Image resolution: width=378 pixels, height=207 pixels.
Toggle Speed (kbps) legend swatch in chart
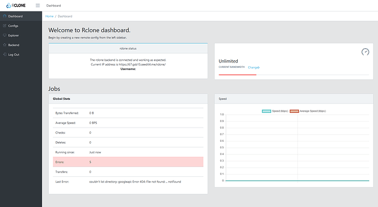click(266, 111)
